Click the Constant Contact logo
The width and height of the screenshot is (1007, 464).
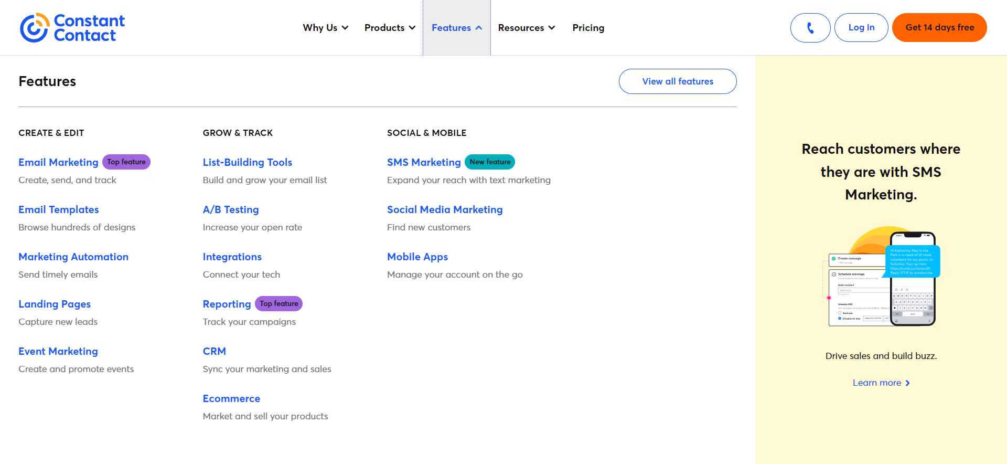[x=72, y=28]
